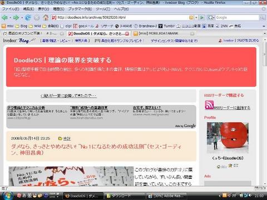Open the 表示(V) menu

(43, 9)
